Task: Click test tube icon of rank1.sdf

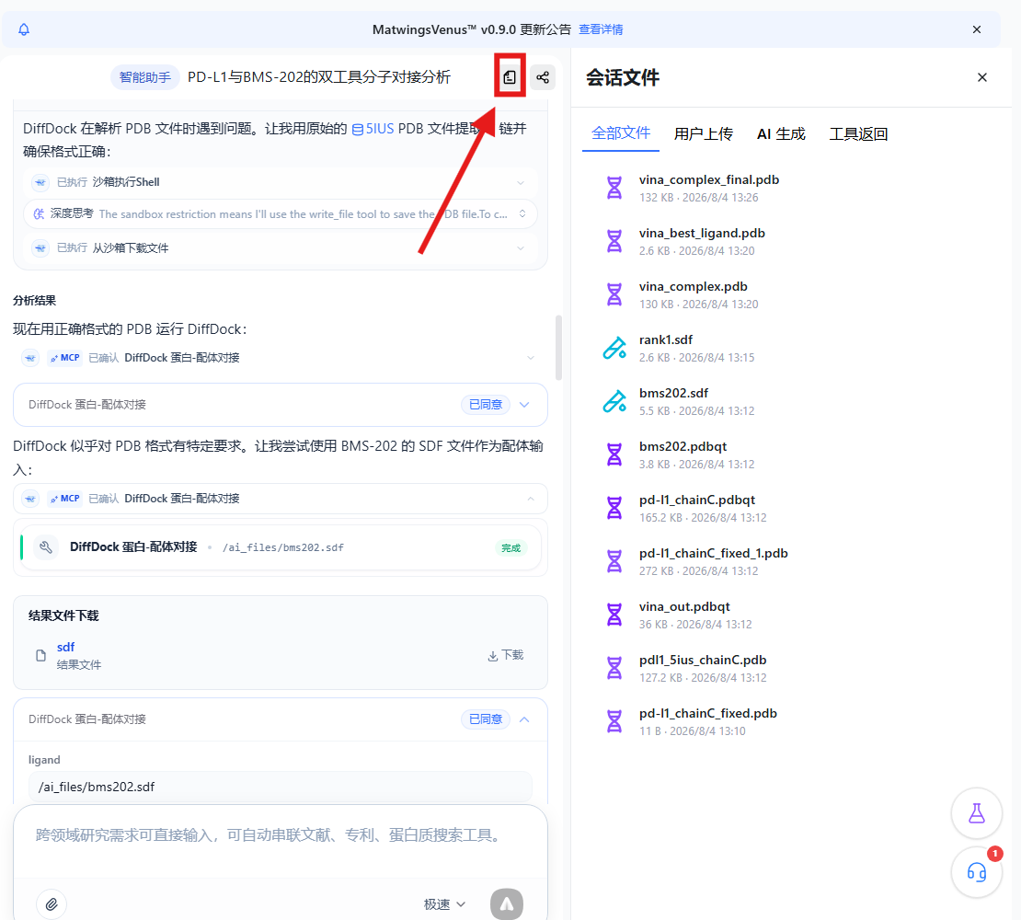Action: pyautogui.click(x=614, y=349)
